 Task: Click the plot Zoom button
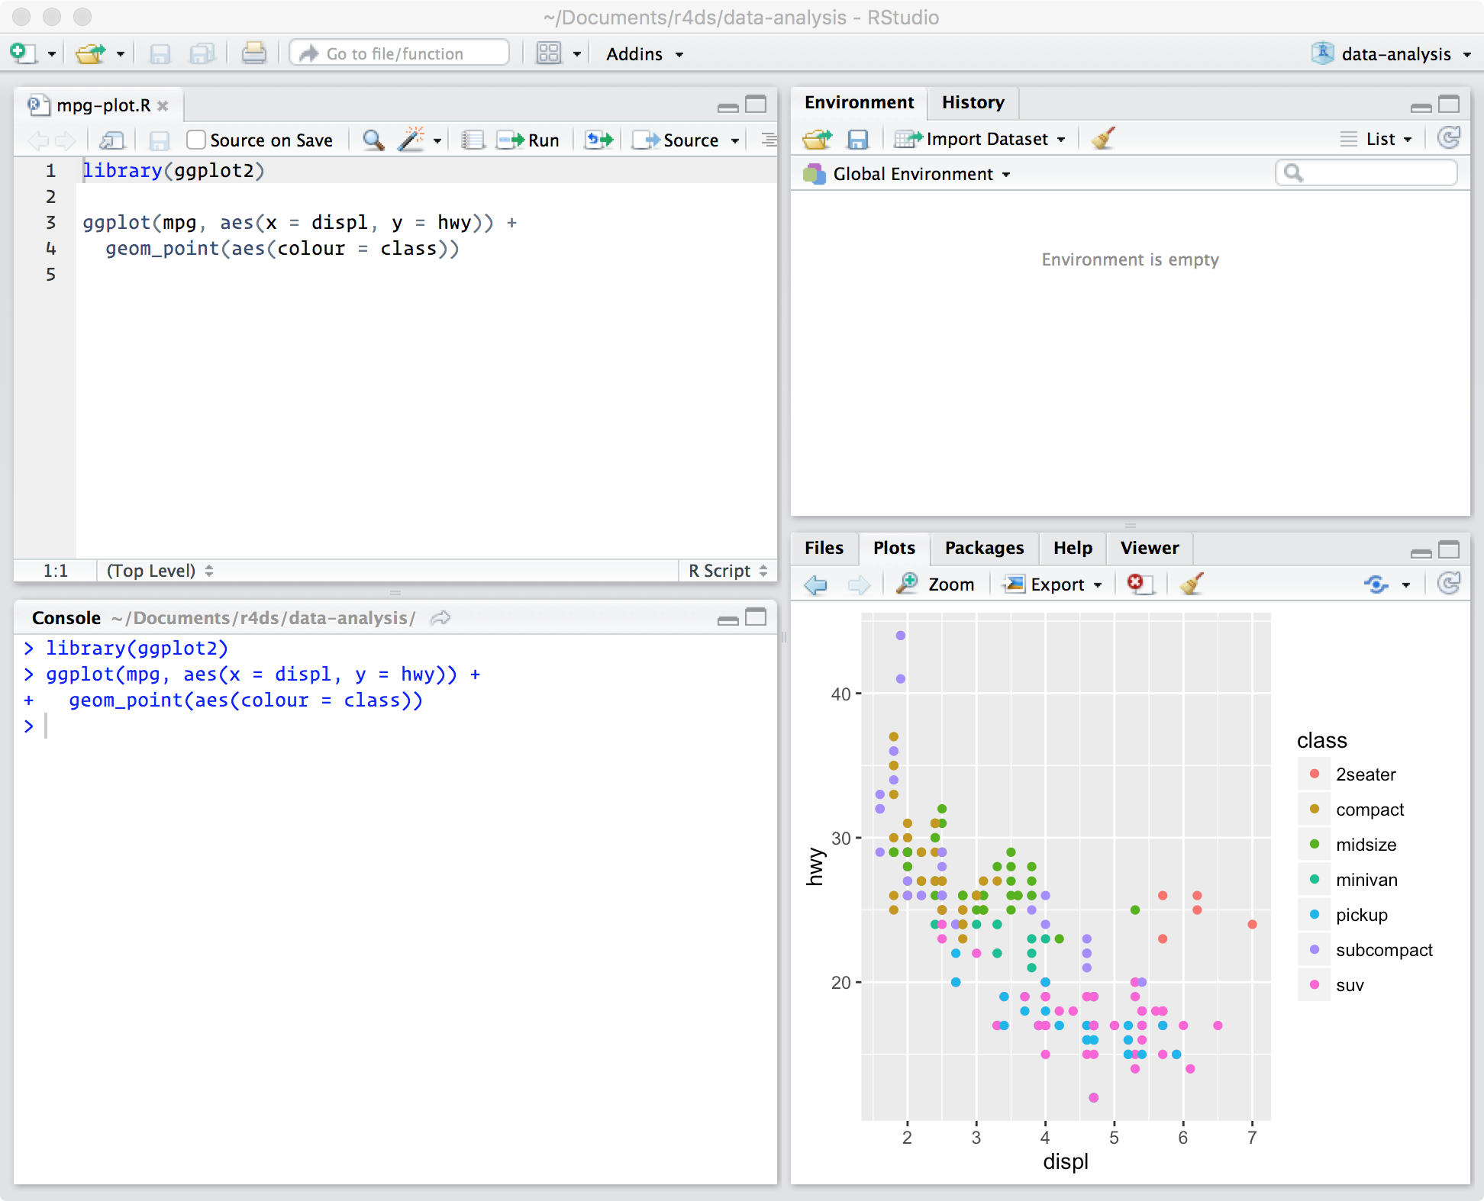(936, 584)
